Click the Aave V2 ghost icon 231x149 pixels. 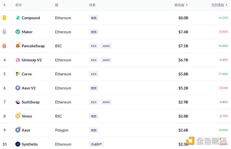18,88
